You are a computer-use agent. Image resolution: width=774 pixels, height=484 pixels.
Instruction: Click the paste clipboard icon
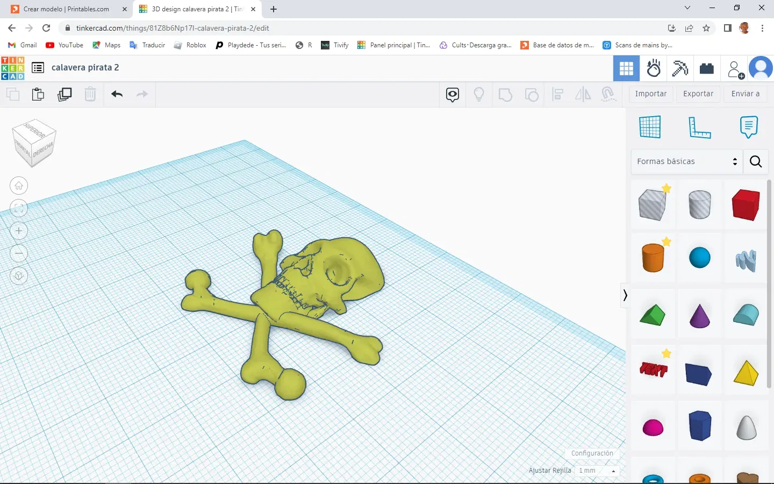click(x=38, y=95)
